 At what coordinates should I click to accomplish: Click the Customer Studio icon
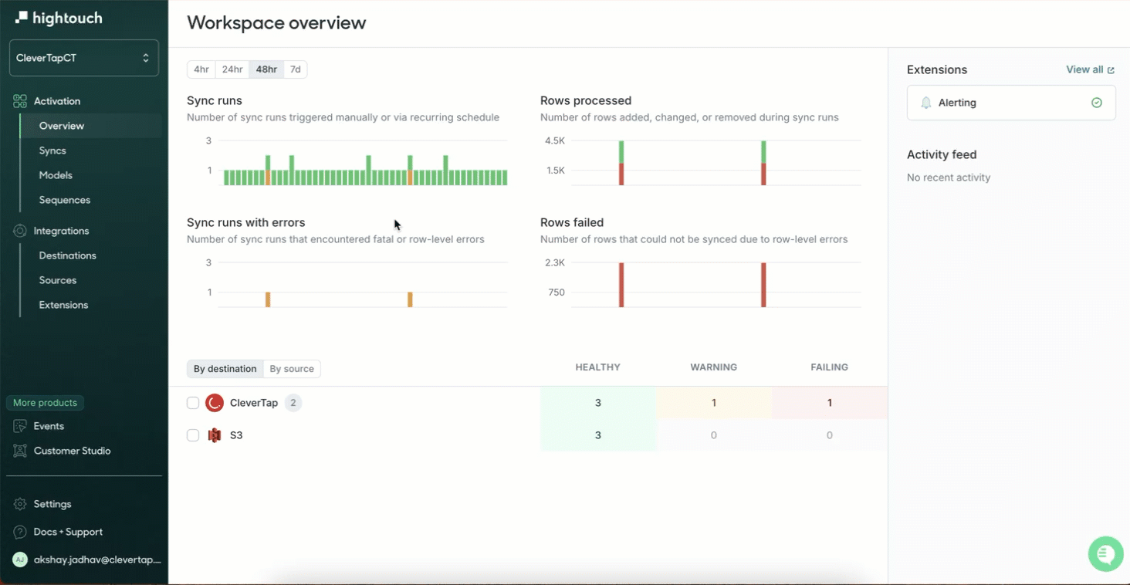point(20,451)
